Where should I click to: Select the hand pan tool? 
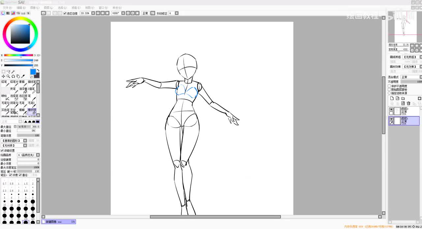pyautogui.click(x=18, y=76)
